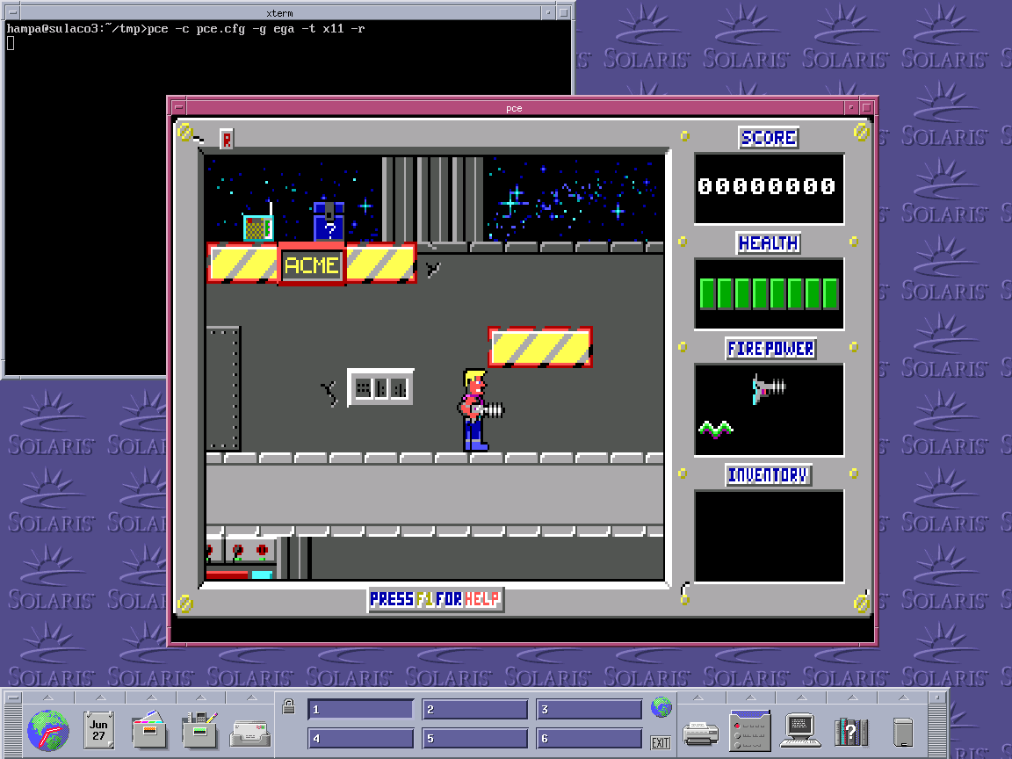Expand the subpanel arrow above the trash can
The height and width of the screenshot is (759, 1012).
point(904,698)
